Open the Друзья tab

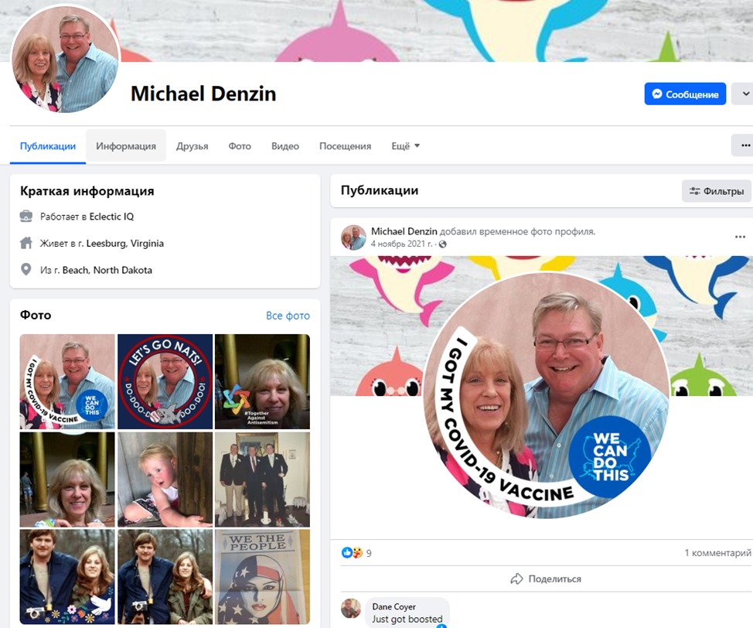[192, 146]
